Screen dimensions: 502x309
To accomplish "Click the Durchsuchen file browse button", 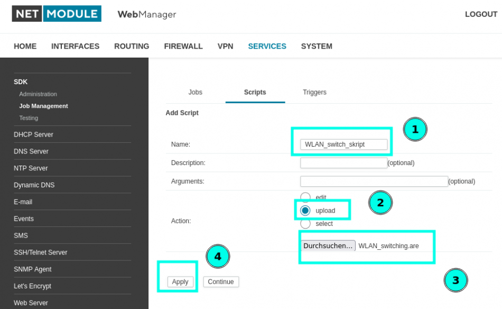I will [x=328, y=246].
